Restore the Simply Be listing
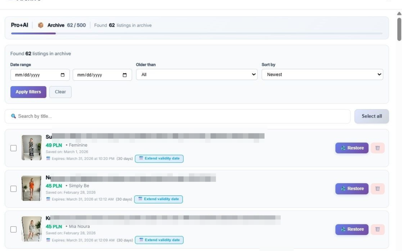Screen dimensions: 402x251 pos(352,189)
